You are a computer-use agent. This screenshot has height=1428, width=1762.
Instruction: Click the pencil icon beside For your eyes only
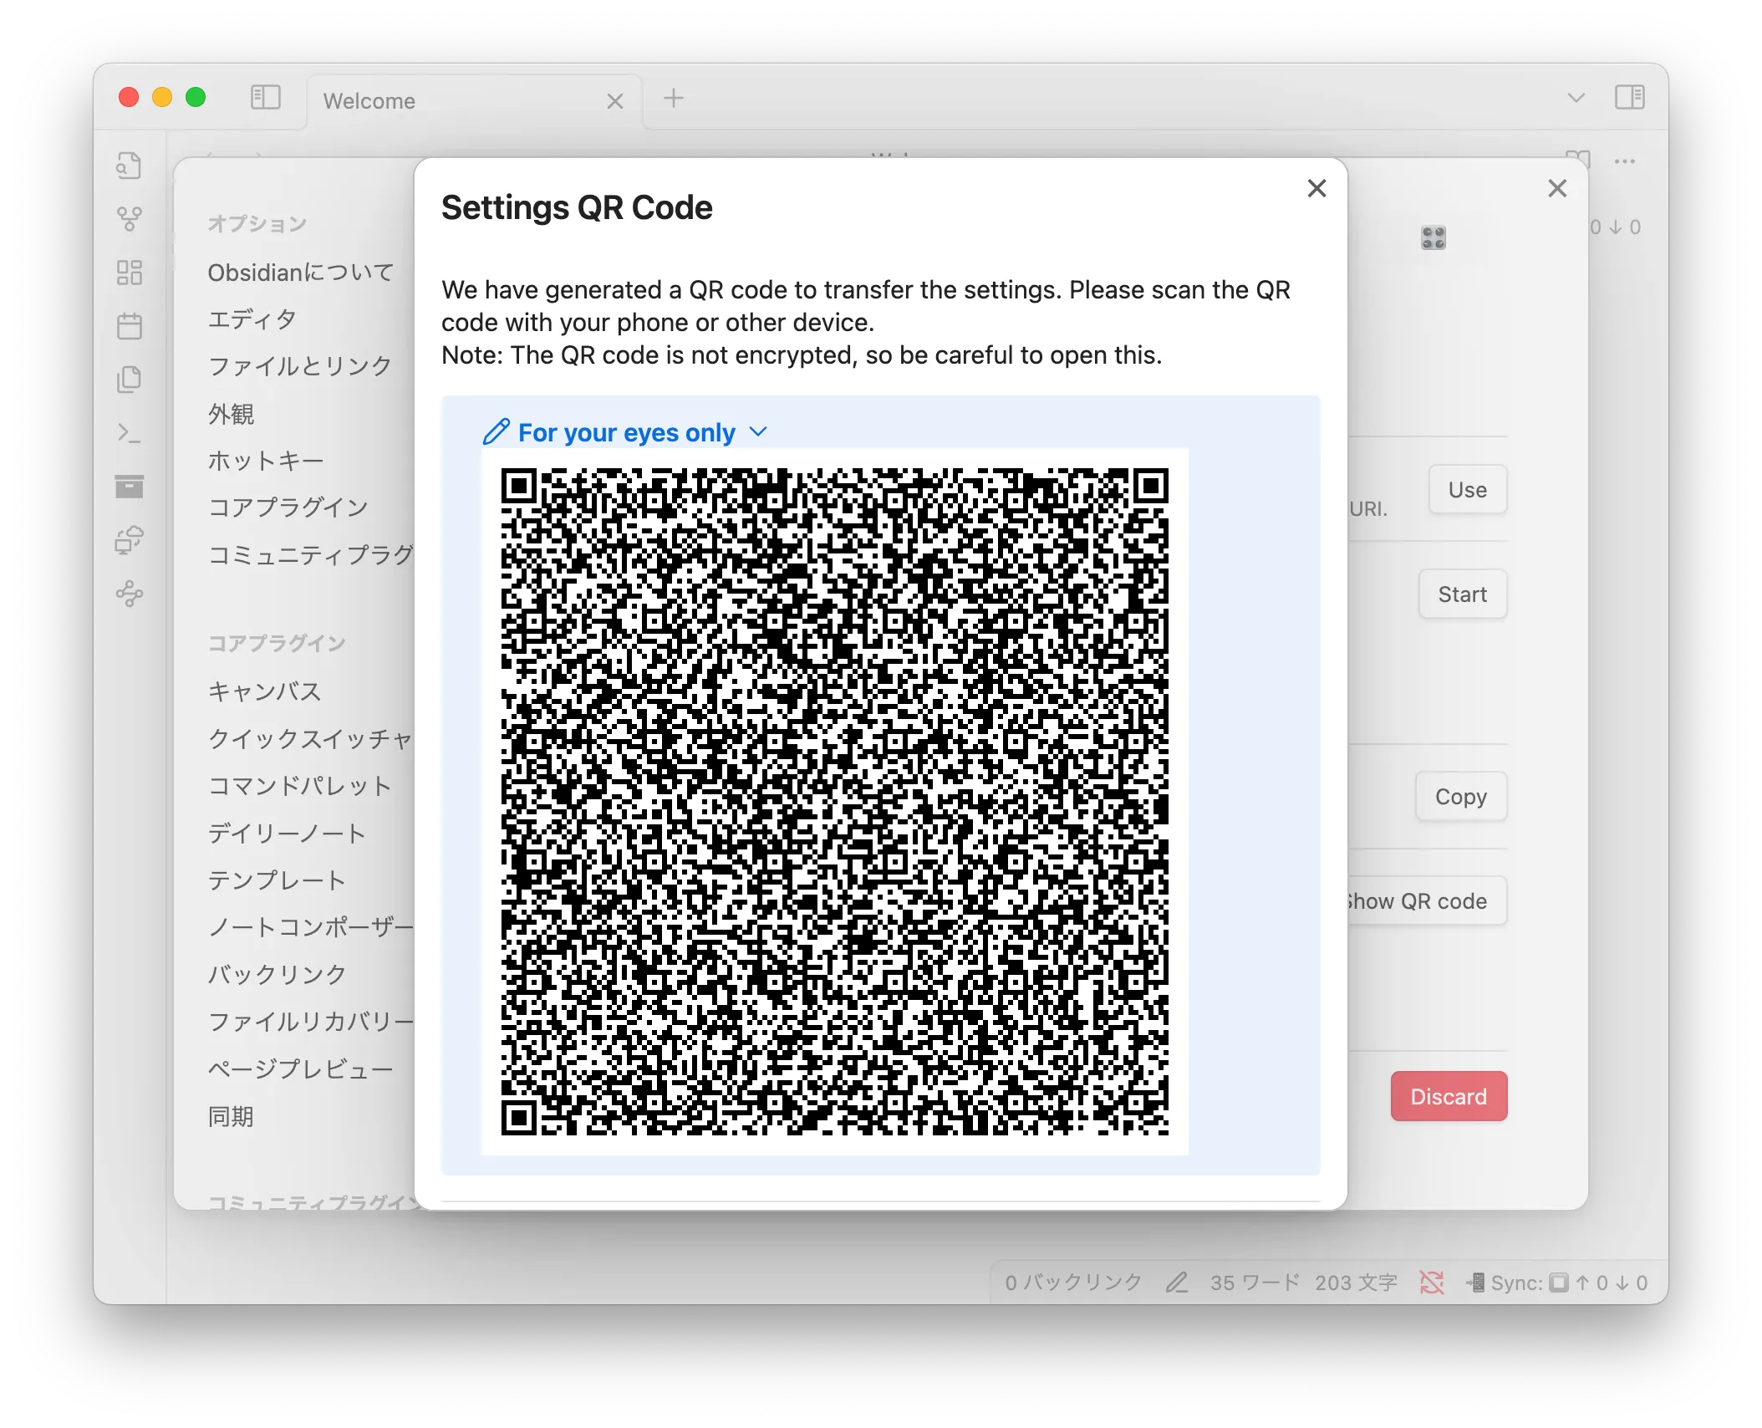pyautogui.click(x=497, y=431)
